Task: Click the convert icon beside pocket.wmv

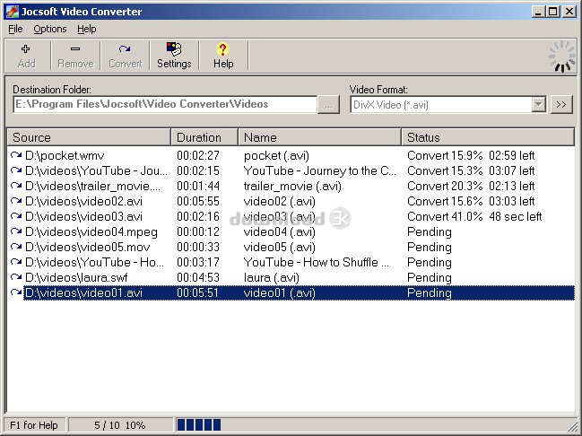Action: tap(16, 155)
